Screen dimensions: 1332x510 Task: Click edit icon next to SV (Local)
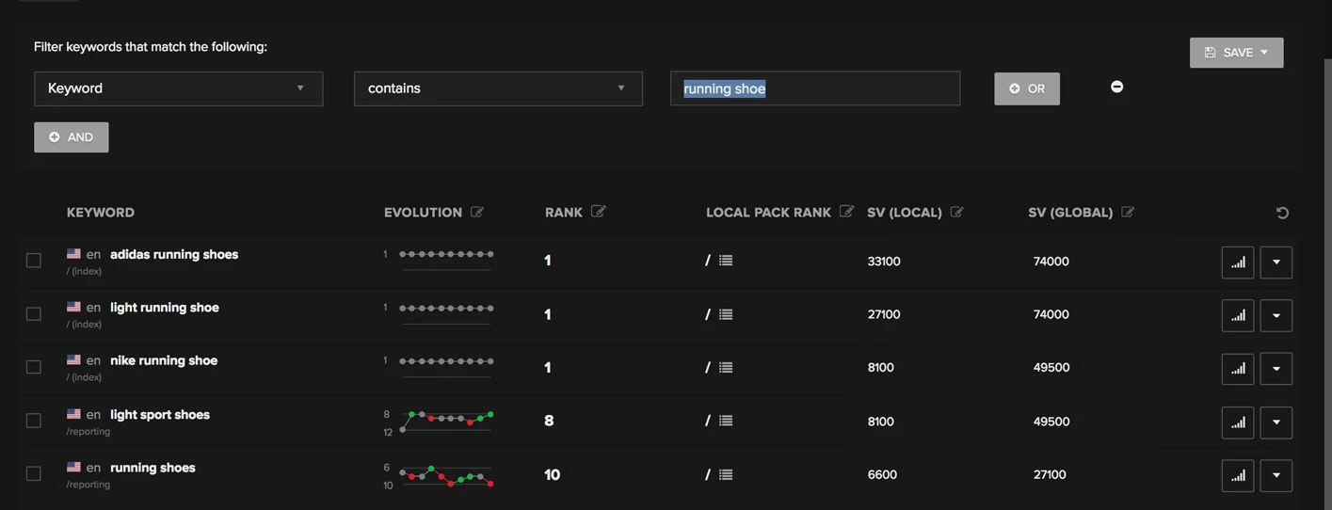tap(957, 212)
